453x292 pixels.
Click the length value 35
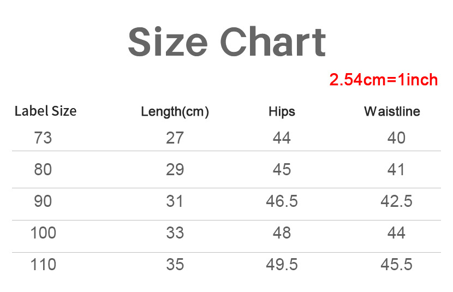click(x=175, y=265)
